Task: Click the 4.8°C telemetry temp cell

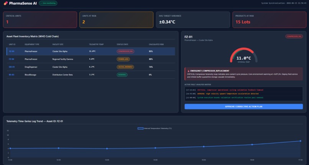Action: pyautogui.click(x=92, y=59)
